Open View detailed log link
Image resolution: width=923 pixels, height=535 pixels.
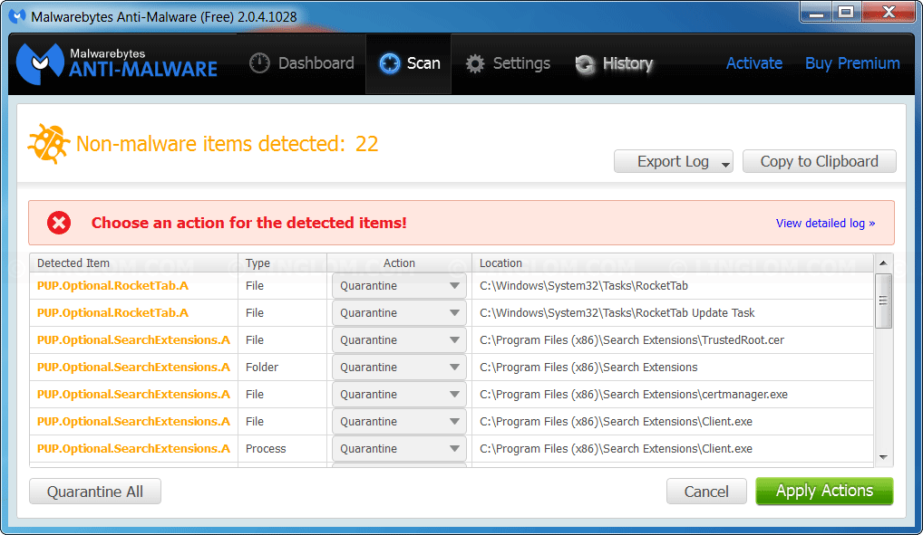coord(825,224)
